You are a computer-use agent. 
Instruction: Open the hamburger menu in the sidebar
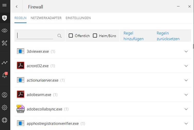[4, 5]
